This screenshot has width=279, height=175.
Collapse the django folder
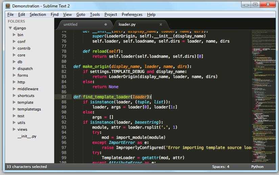pyautogui.click(x=10, y=28)
